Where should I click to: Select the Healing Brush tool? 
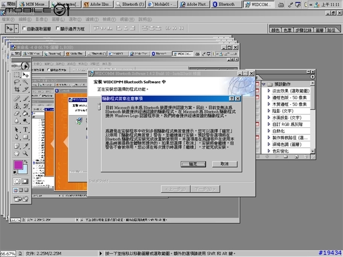coord(17,99)
